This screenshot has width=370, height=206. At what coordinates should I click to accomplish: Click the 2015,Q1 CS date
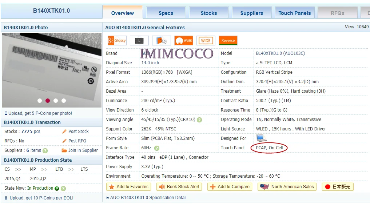click(12, 179)
